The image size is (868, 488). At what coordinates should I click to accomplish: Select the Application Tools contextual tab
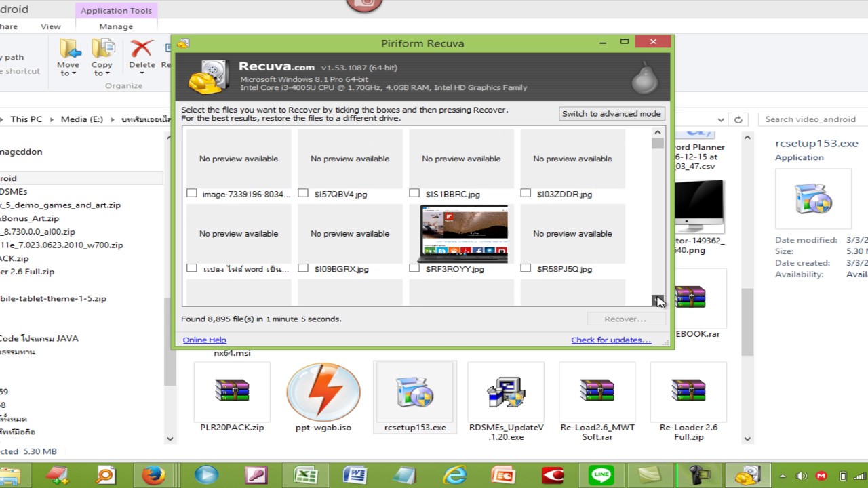(116, 10)
